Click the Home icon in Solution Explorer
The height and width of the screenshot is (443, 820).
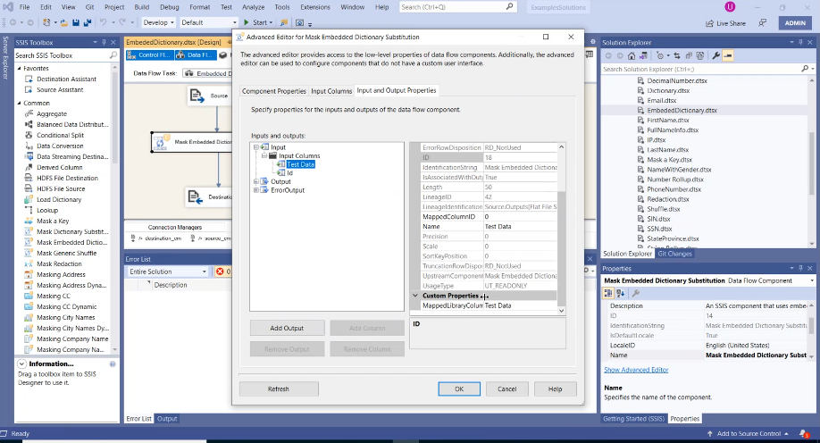(632, 55)
